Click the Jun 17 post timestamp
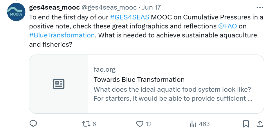 coord(151,7)
